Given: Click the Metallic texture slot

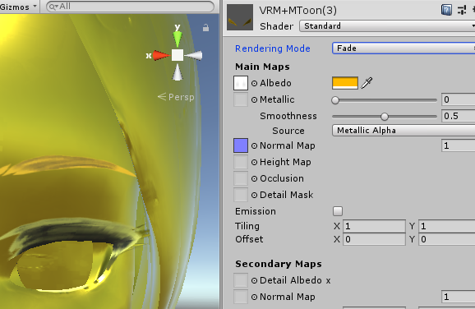Looking at the screenshot, I should (x=241, y=99).
